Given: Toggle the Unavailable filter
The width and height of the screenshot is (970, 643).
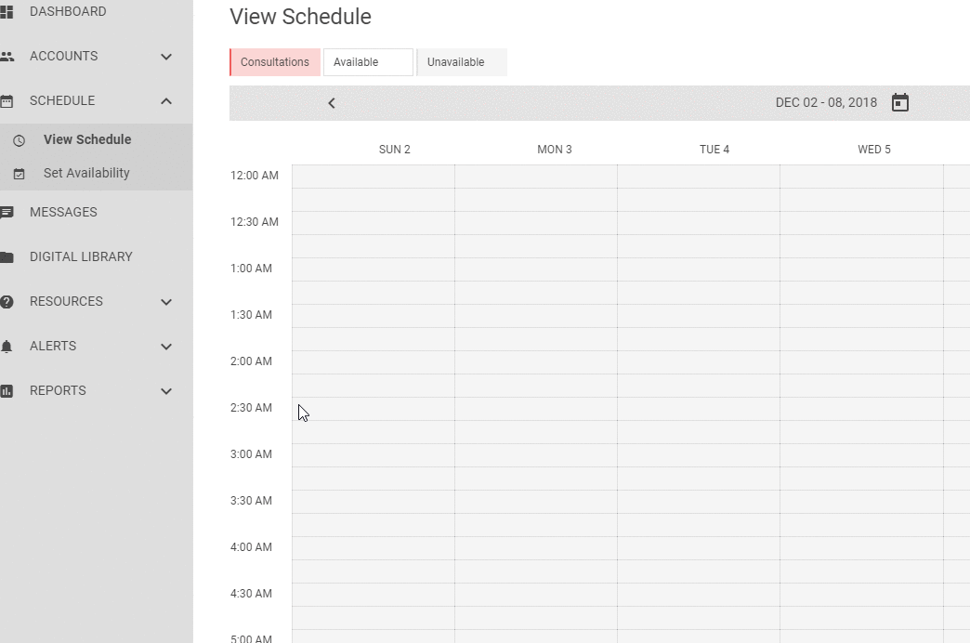Looking at the screenshot, I should (462, 62).
